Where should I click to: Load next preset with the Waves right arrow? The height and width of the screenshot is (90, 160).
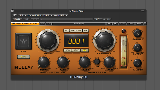pos(115,24)
